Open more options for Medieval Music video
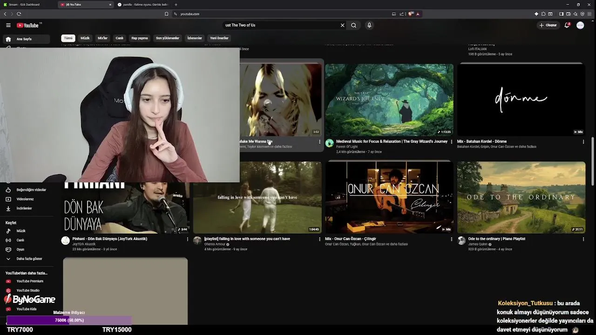 pyautogui.click(x=451, y=141)
